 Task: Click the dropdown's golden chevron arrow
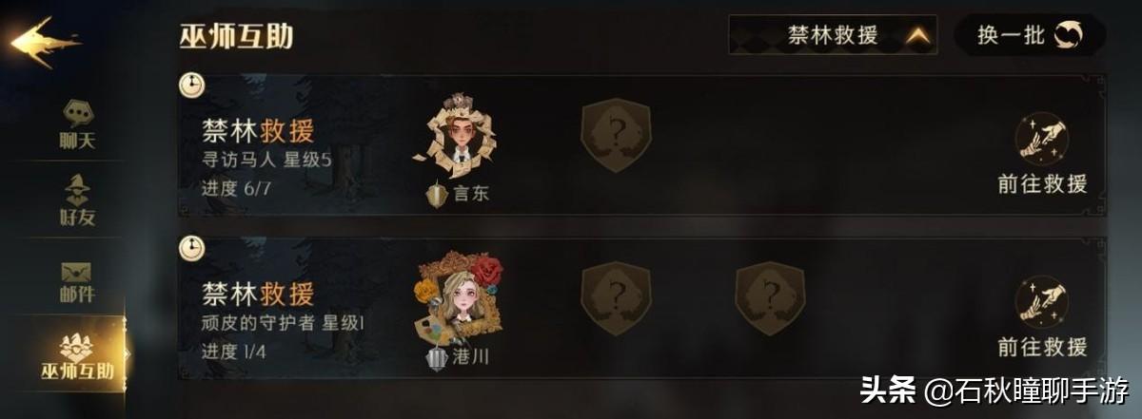[x=916, y=36]
